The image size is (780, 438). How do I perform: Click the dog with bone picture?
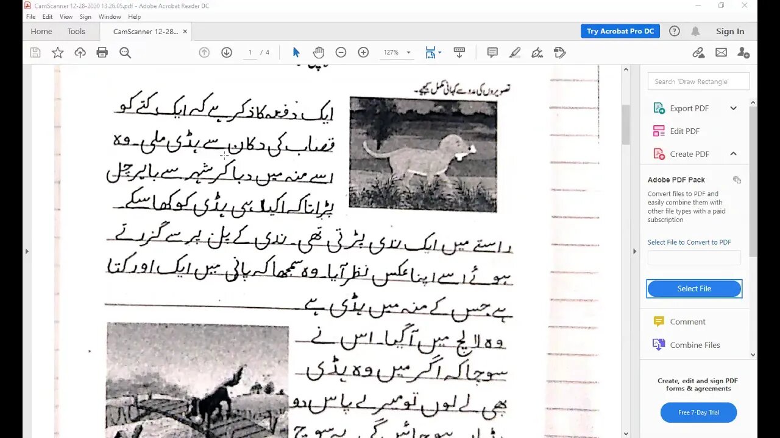[423, 154]
